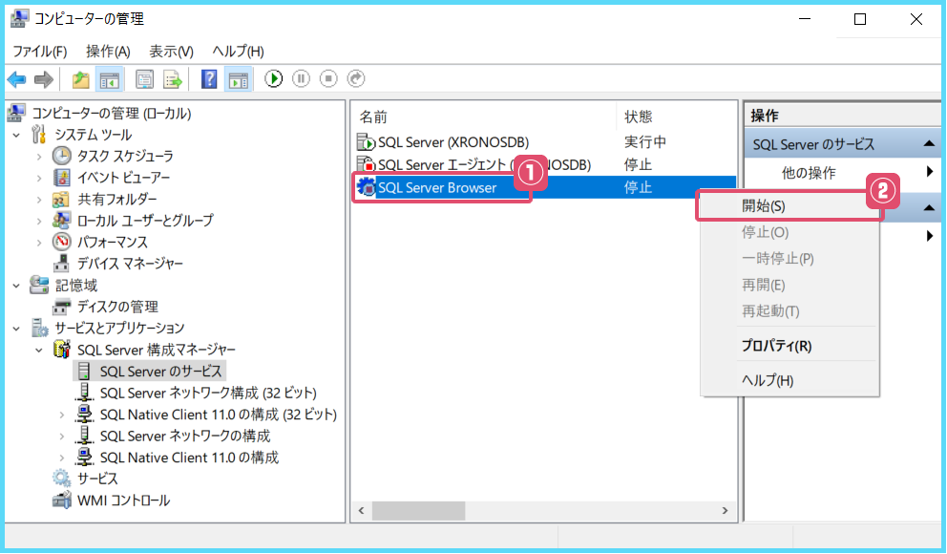The height and width of the screenshot is (554, 947).
Task: Click the Up One Level folder icon
Action: pyautogui.click(x=81, y=79)
